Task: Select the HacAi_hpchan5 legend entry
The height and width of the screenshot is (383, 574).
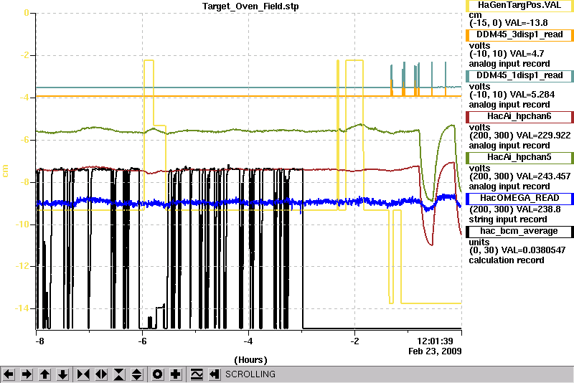Action: click(519, 158)
